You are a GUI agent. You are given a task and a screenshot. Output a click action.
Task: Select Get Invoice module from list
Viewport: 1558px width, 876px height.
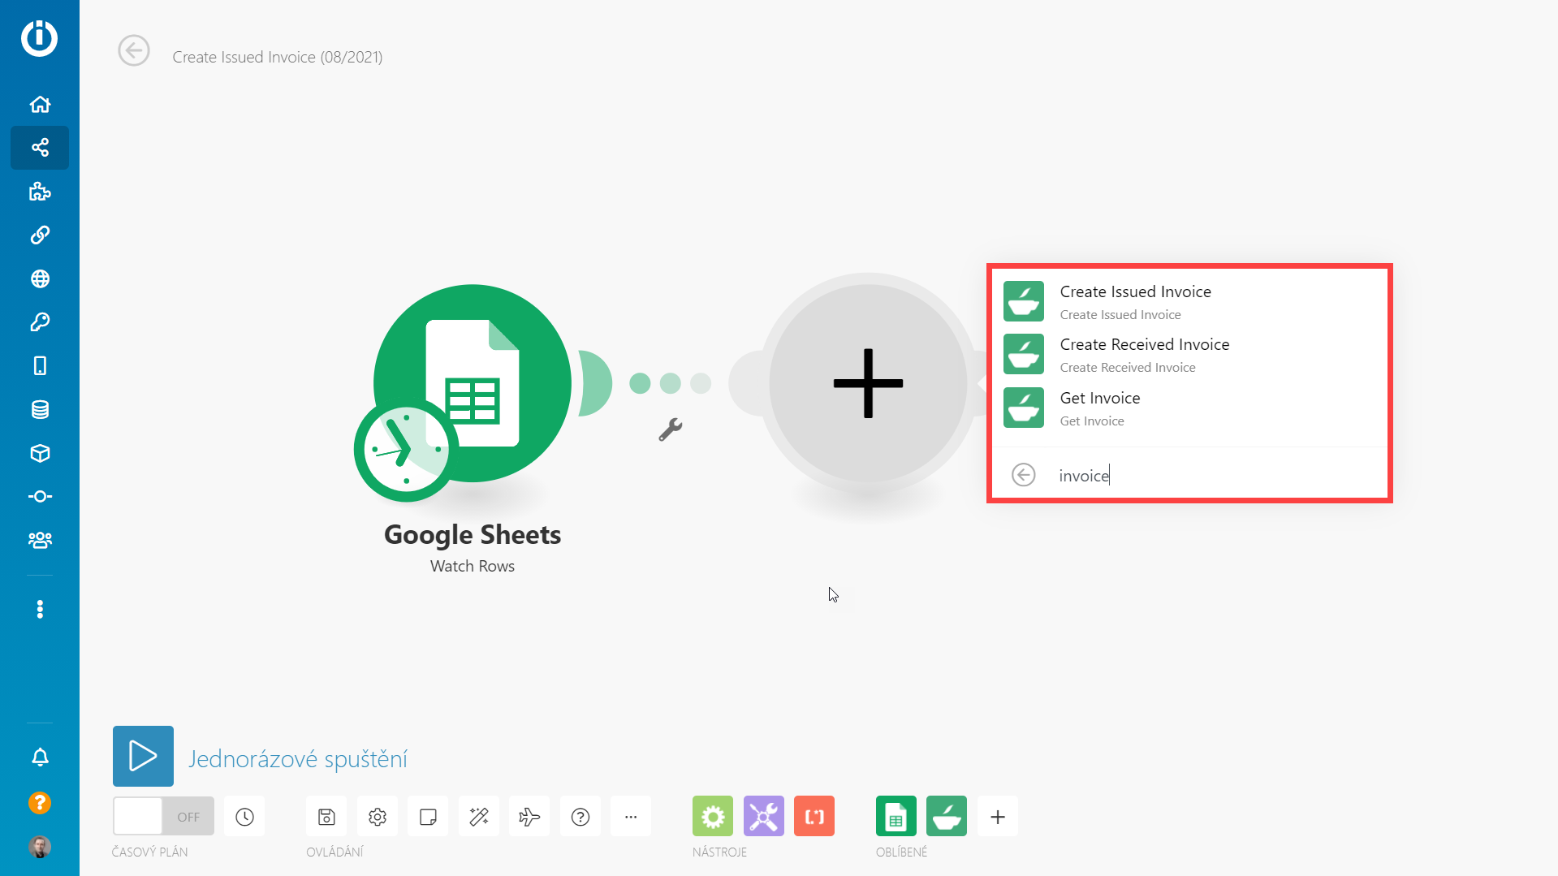pos(1099,408)
